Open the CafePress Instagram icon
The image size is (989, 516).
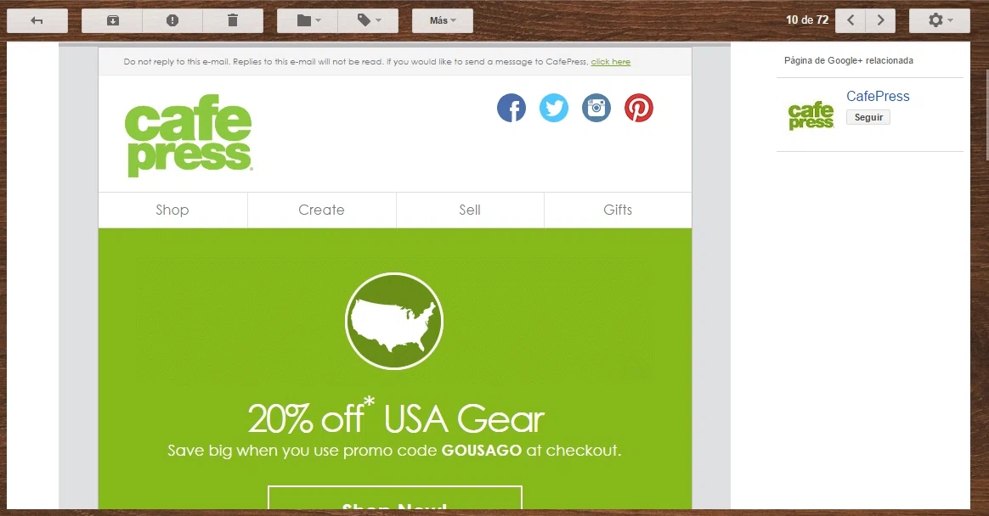click(x=596, y=108)
